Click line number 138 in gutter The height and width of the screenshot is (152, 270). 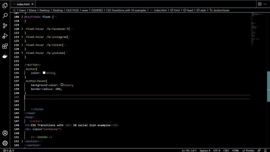click(x=16, y=85)
